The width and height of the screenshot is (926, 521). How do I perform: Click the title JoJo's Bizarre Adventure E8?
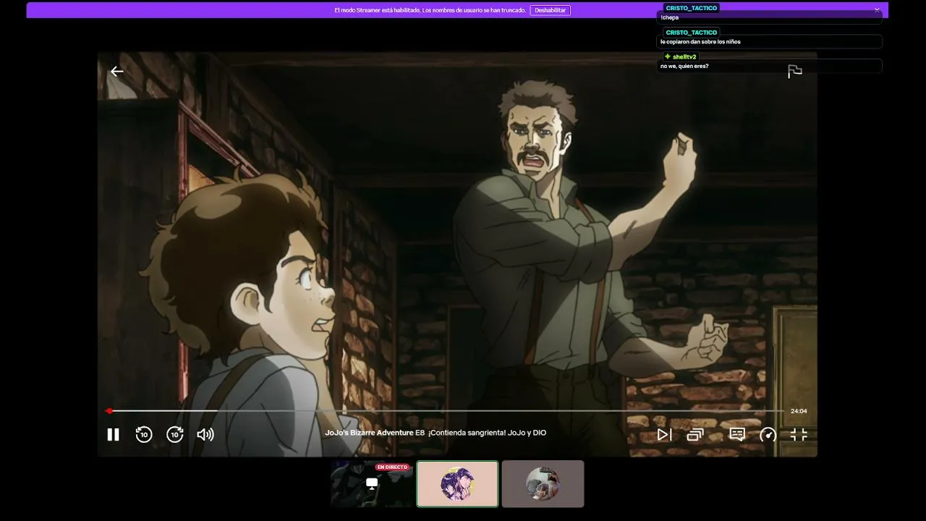[x=375, y=433]
